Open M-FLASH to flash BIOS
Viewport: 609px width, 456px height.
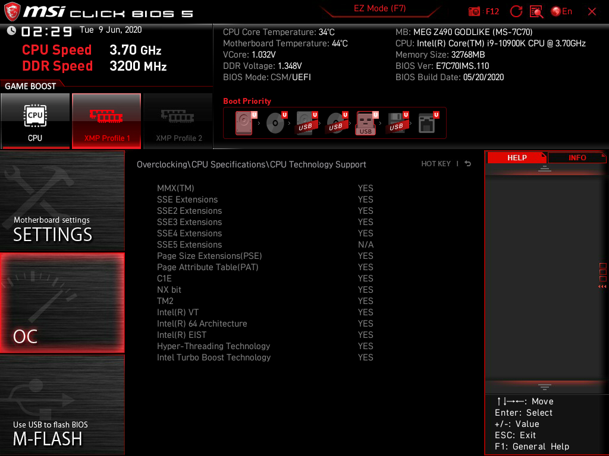pos(62,405)
